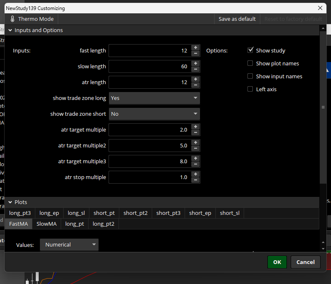Image resolution: width=331 pixels, height=284 pixels.
Task: Click the Thermo Mode thermometer icon
Action: (12, 19)
